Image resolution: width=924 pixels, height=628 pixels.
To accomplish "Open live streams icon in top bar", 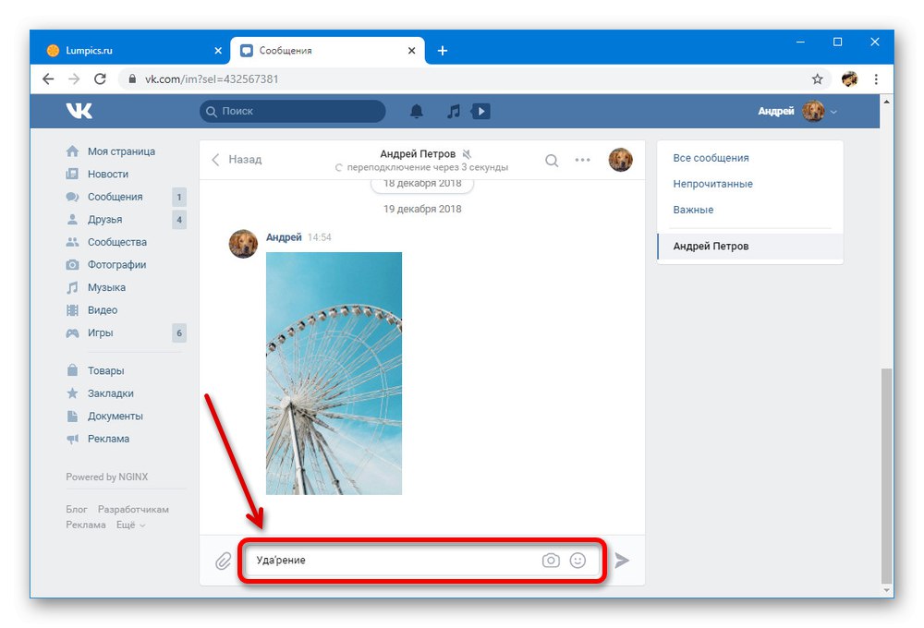I will 480,111.
